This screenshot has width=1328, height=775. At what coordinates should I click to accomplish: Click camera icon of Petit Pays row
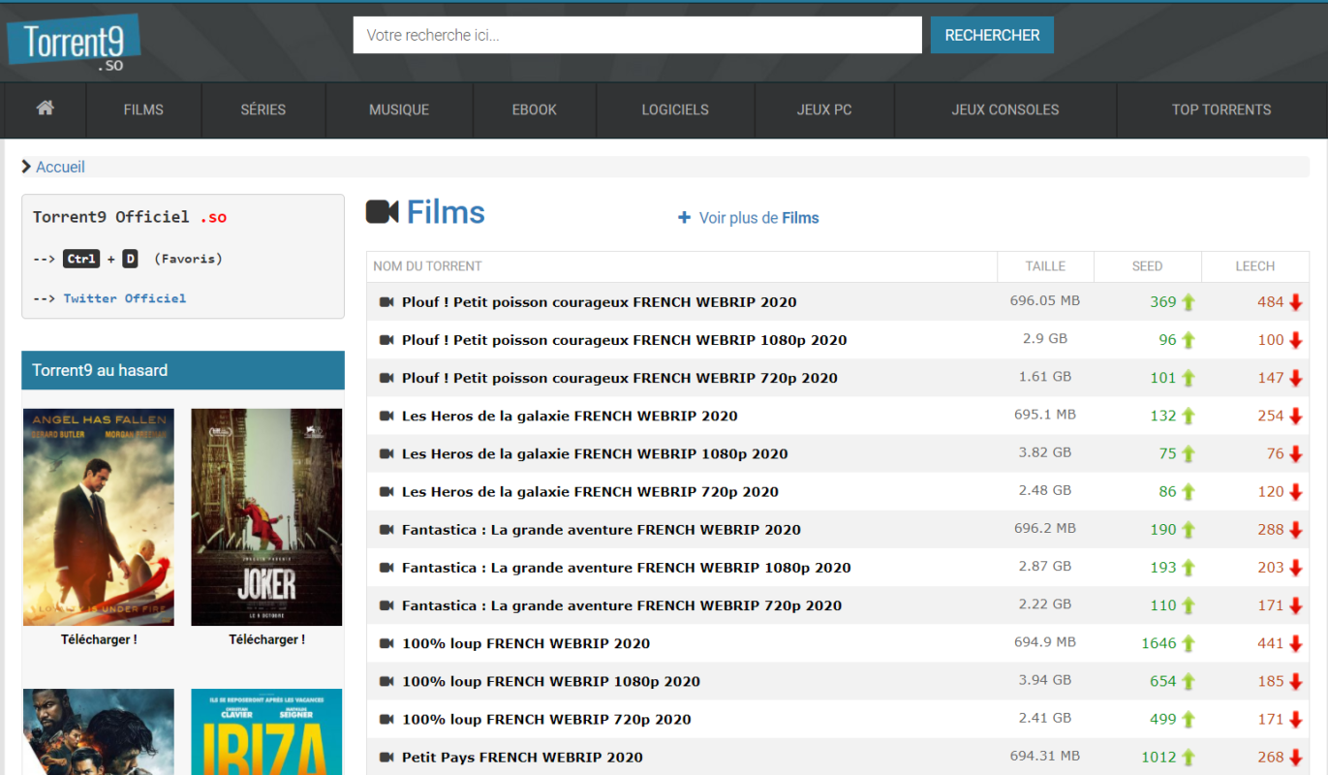(x=386, y=757)
